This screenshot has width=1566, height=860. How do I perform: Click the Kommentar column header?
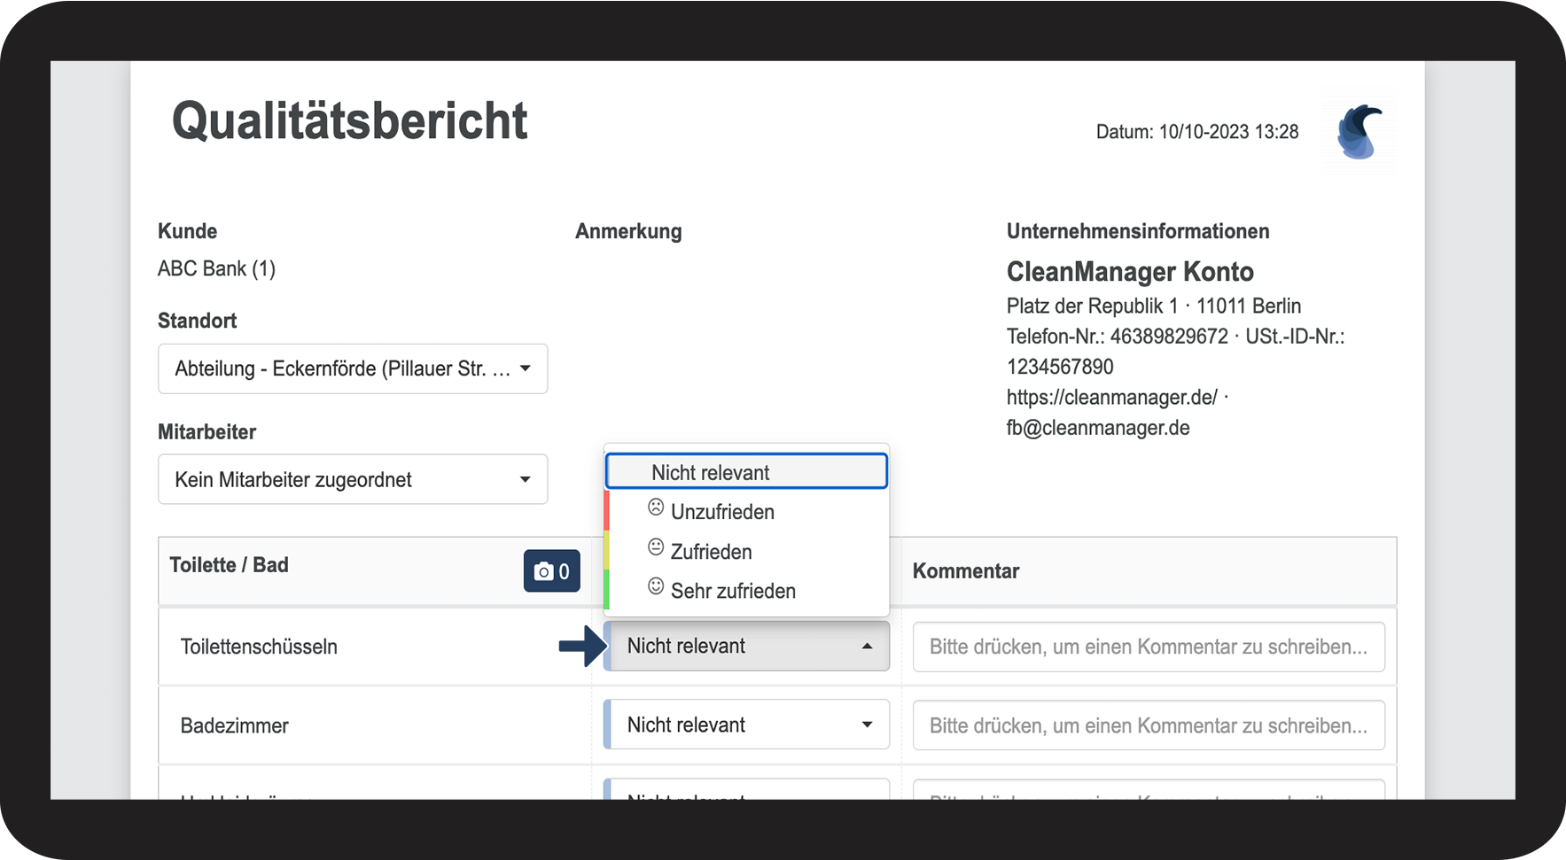click(966, 571)
